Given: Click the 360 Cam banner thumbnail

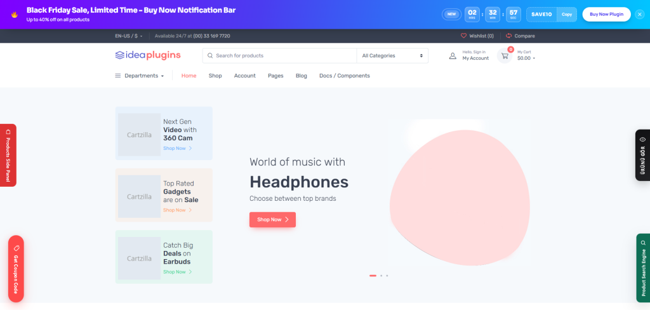Looking at the screenshot, I should coord(139,135).
